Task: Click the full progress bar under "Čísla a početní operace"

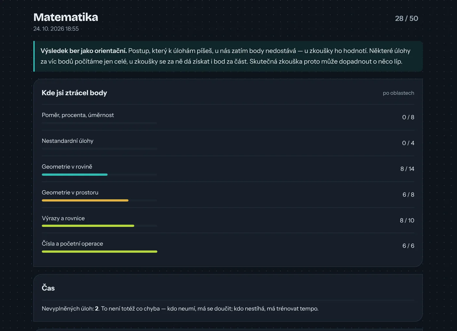Action: [x=100, y=252]
